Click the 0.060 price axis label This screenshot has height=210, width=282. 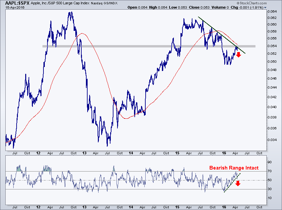[x=272, y=24]
